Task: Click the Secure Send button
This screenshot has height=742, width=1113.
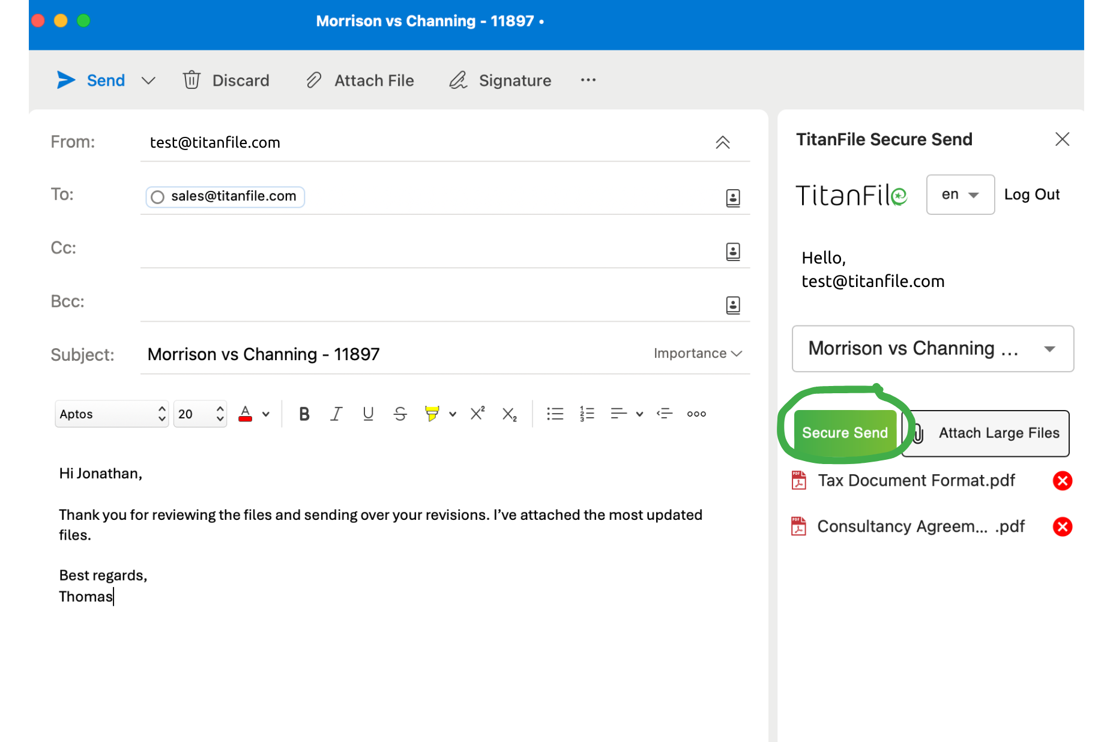Action: point(845,433)
